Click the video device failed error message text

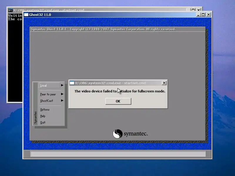point(120,91)
